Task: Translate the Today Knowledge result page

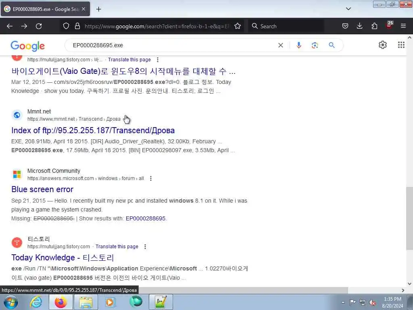Action: click(117, 247)
